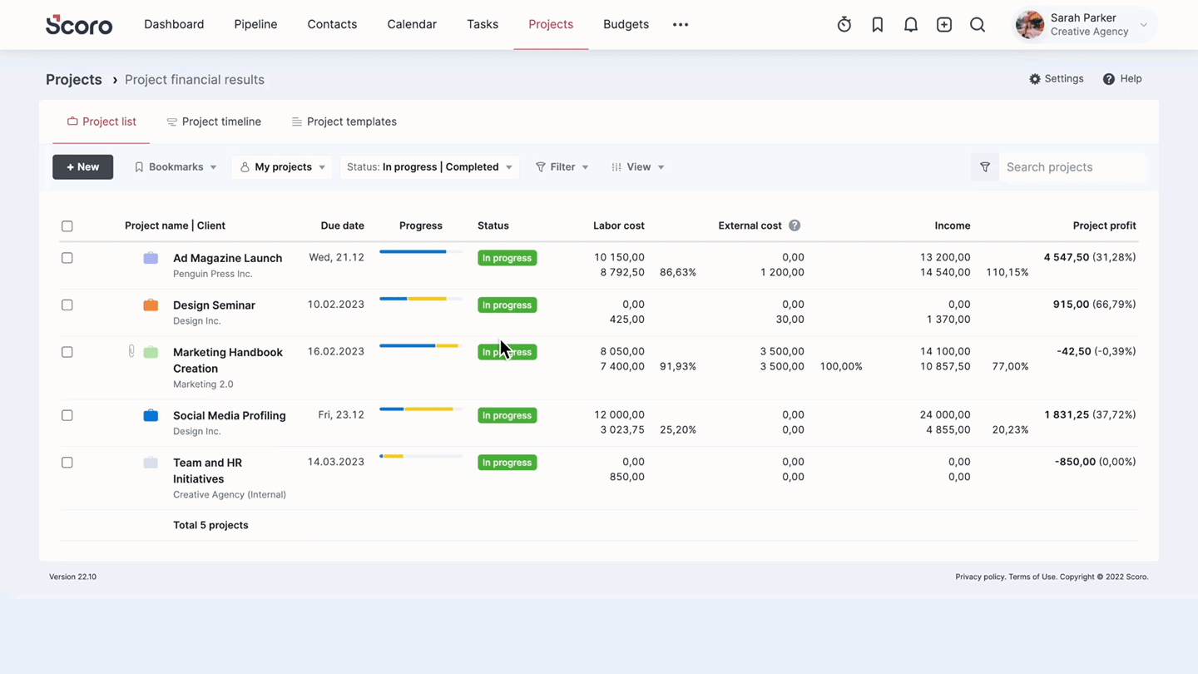Open the Projects menu item

(x=551, y=25)
